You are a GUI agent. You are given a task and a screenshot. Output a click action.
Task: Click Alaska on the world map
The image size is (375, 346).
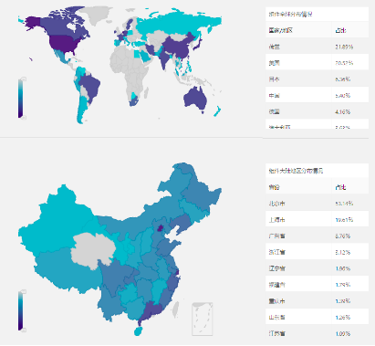(x=33, y=23)
